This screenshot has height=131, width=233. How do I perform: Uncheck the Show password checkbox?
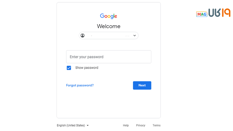69,68
